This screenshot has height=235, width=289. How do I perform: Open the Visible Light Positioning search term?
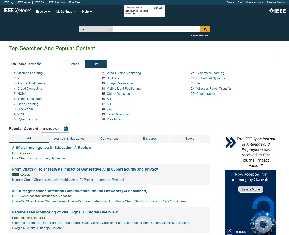click(124, 89)
